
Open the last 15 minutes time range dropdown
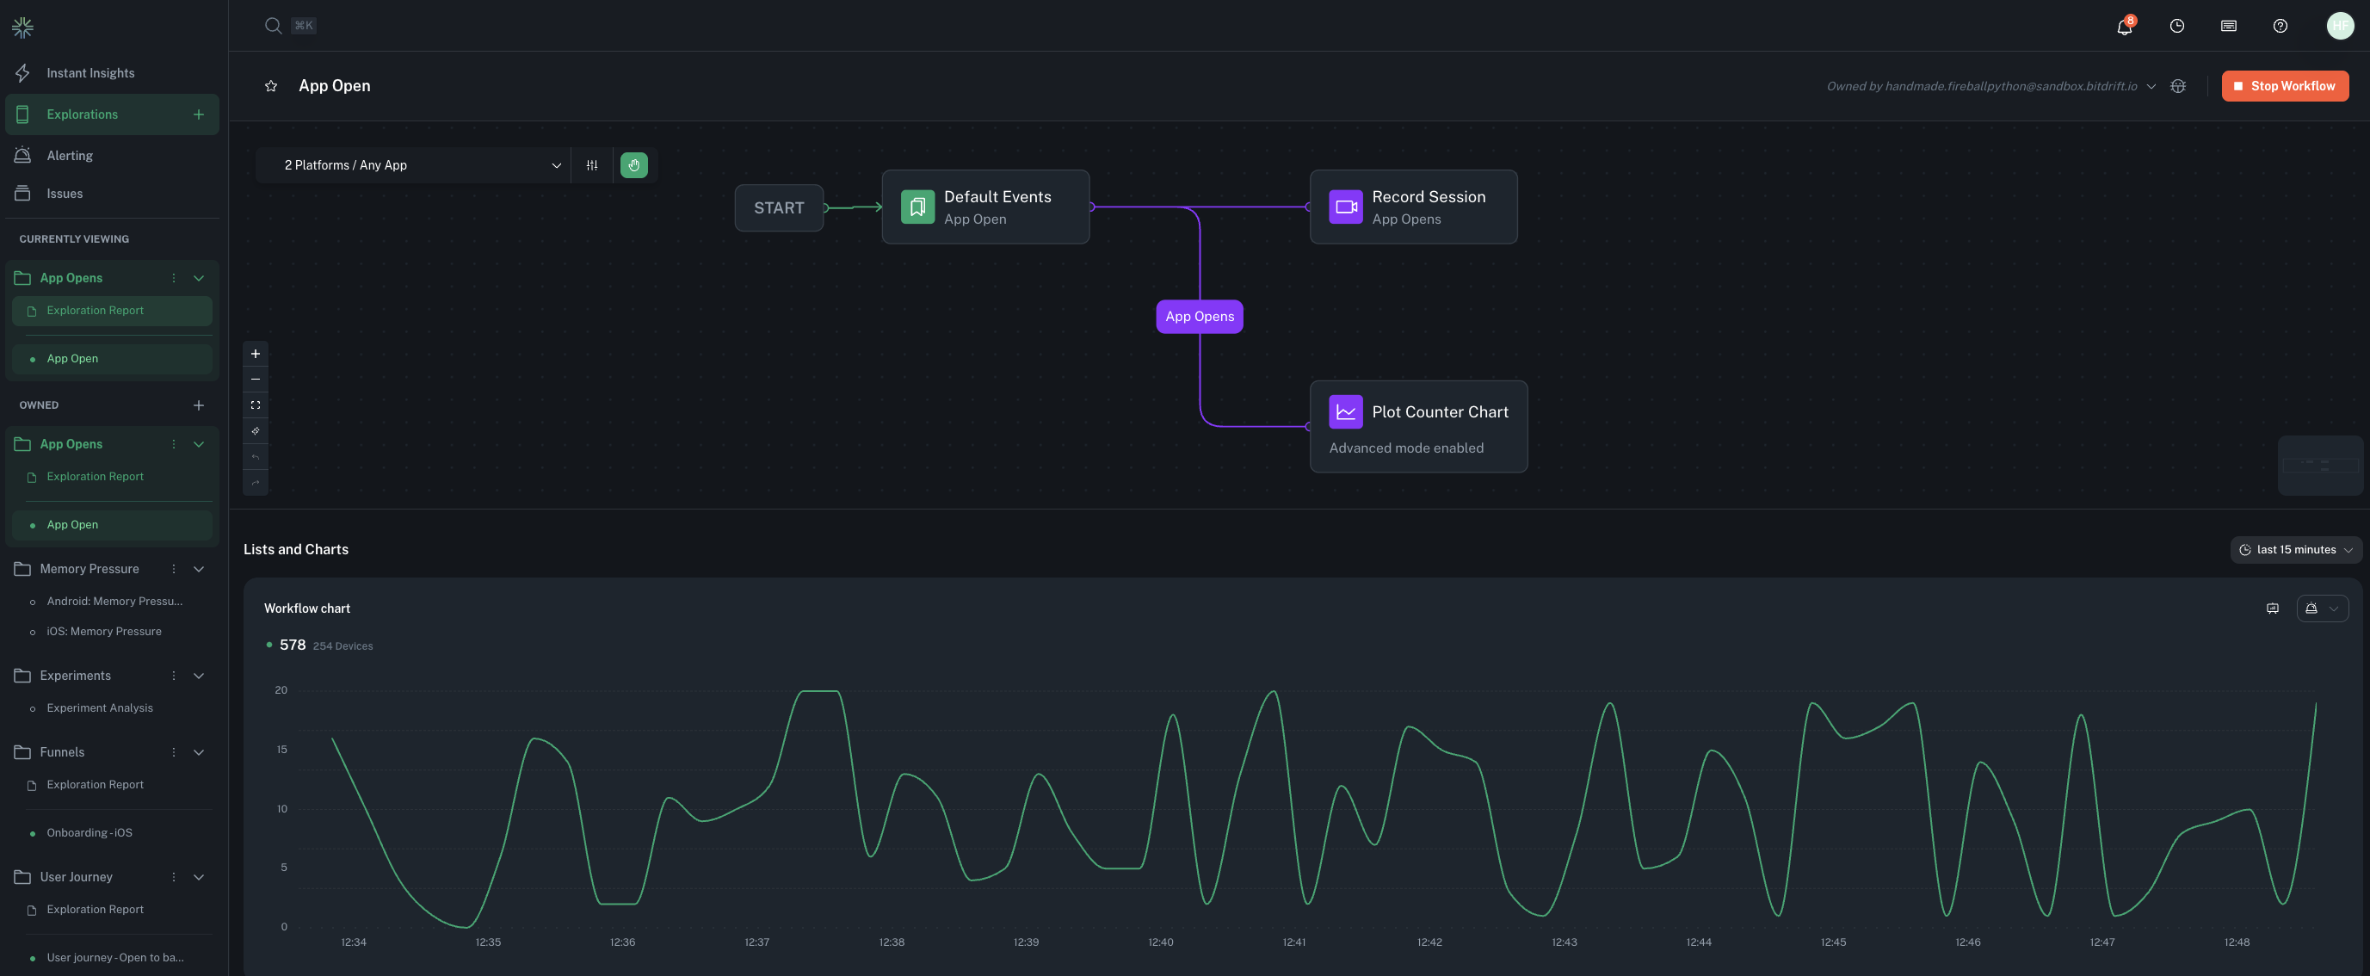[x=2294, y=550]
